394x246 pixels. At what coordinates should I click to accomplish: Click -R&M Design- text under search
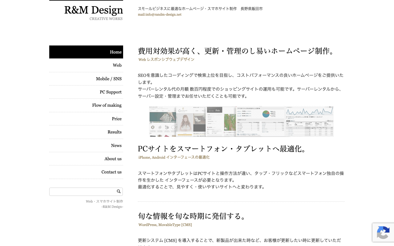click(x=112, y=207)
